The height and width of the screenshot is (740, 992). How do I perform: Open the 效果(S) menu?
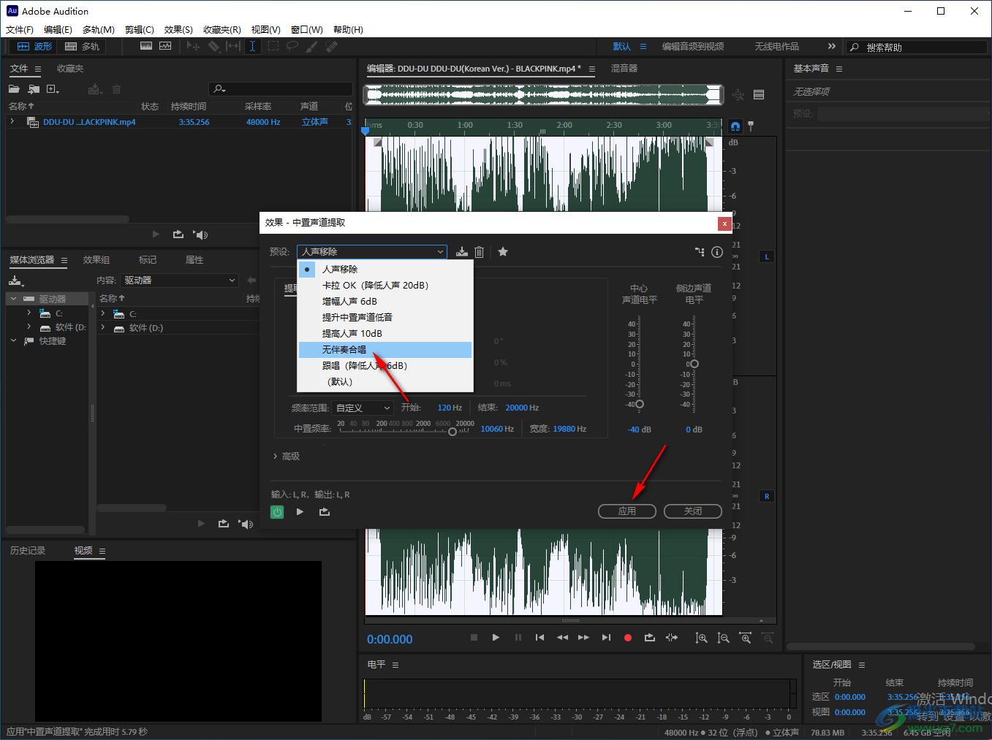(178, 30)
